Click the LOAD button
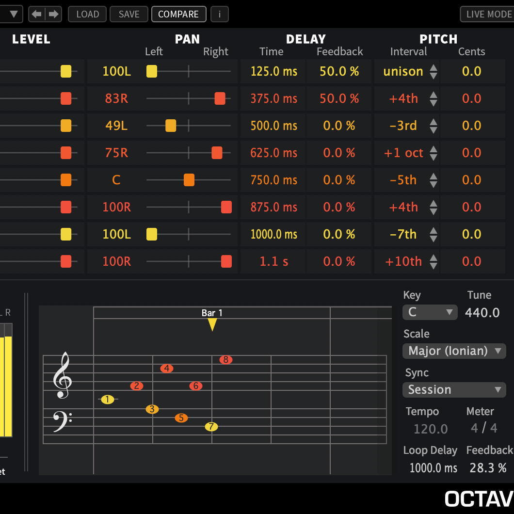 (x=87, y=14)
